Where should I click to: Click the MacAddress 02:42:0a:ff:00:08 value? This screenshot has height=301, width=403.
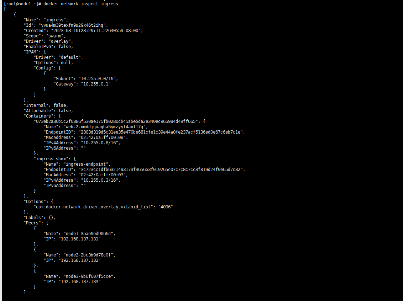coord(103,137)
